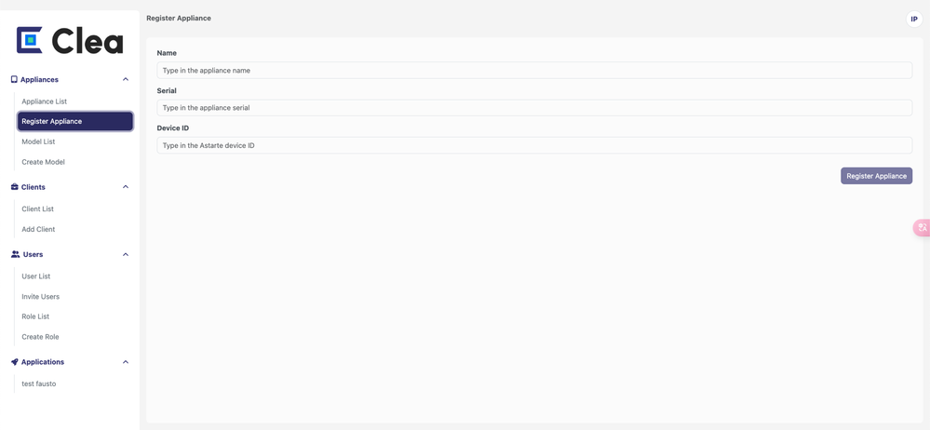
Task: Navigate to Invite Users
Action: coord(40,297)
